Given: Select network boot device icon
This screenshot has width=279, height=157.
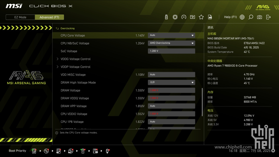Looking at the screenshot, I should click(108, 151).
